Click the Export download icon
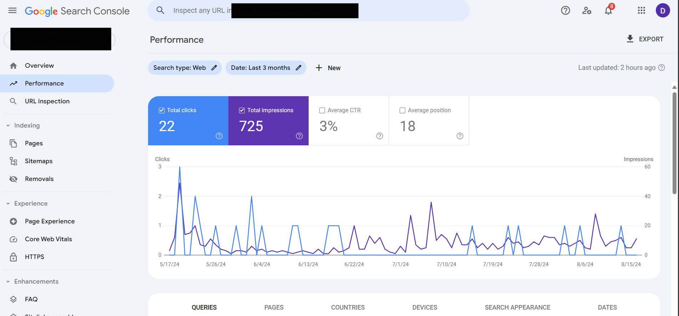Image resolution: width=679 pixels, height=316 pixels. coord(630,39)
